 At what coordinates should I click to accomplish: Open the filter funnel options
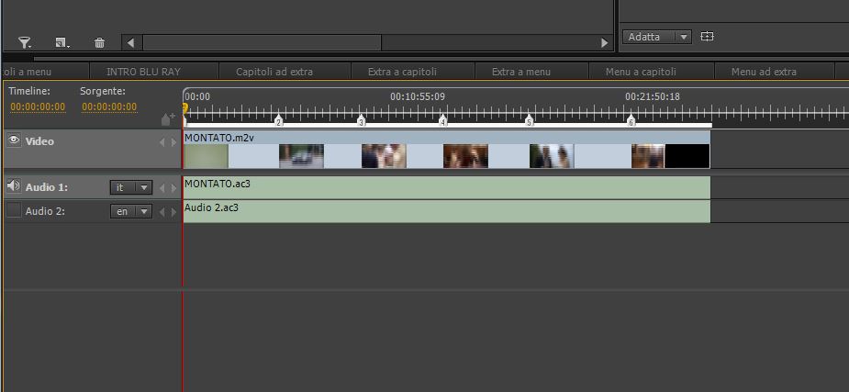tap(25, 43)
